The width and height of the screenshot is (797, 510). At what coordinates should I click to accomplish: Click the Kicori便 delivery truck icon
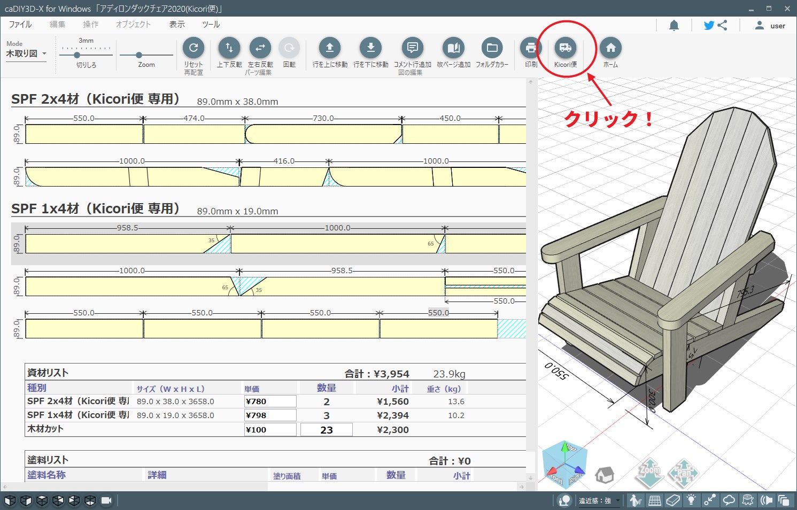pos(565,48)
